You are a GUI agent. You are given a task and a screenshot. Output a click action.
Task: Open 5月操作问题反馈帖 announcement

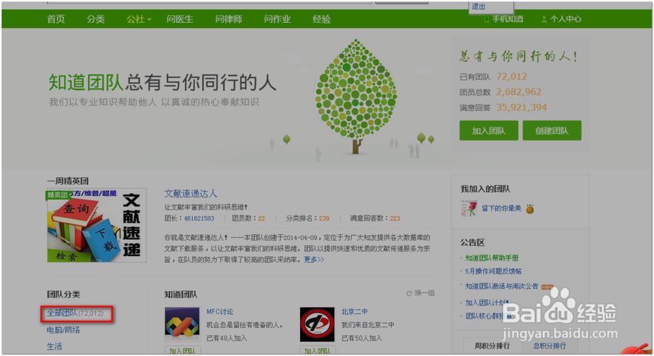pyautogui.click(x=493, y=272)
